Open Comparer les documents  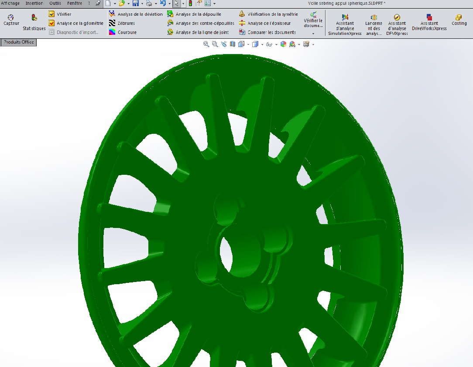[x=267, y=32]
